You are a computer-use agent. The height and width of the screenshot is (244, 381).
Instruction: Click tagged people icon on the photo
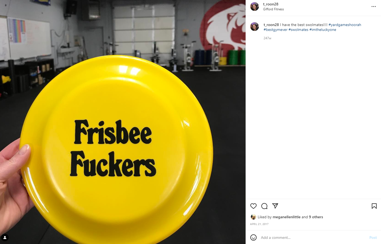pyautogui.click(x=5, y=237)
